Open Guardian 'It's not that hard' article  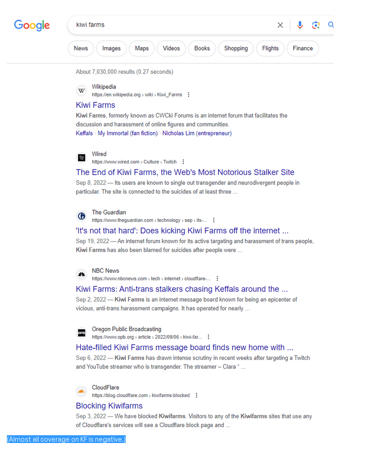[182, 230]
